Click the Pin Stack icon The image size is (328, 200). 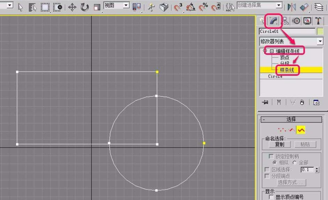(x=266, y=102)
